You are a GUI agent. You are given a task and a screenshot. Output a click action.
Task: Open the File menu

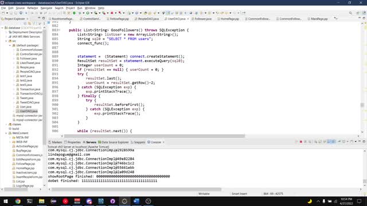(x=3, y=8)
